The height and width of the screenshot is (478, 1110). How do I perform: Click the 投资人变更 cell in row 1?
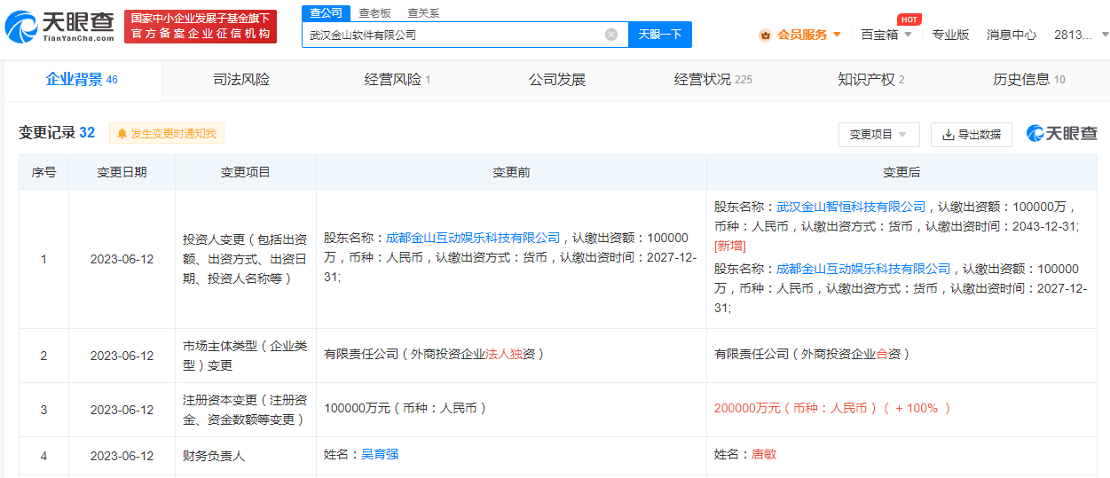coord(246,259)
